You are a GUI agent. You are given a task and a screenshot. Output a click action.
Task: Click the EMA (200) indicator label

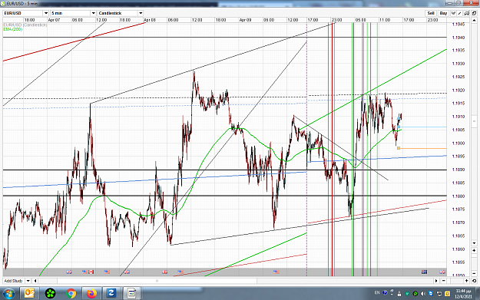(x=13, y=29)
